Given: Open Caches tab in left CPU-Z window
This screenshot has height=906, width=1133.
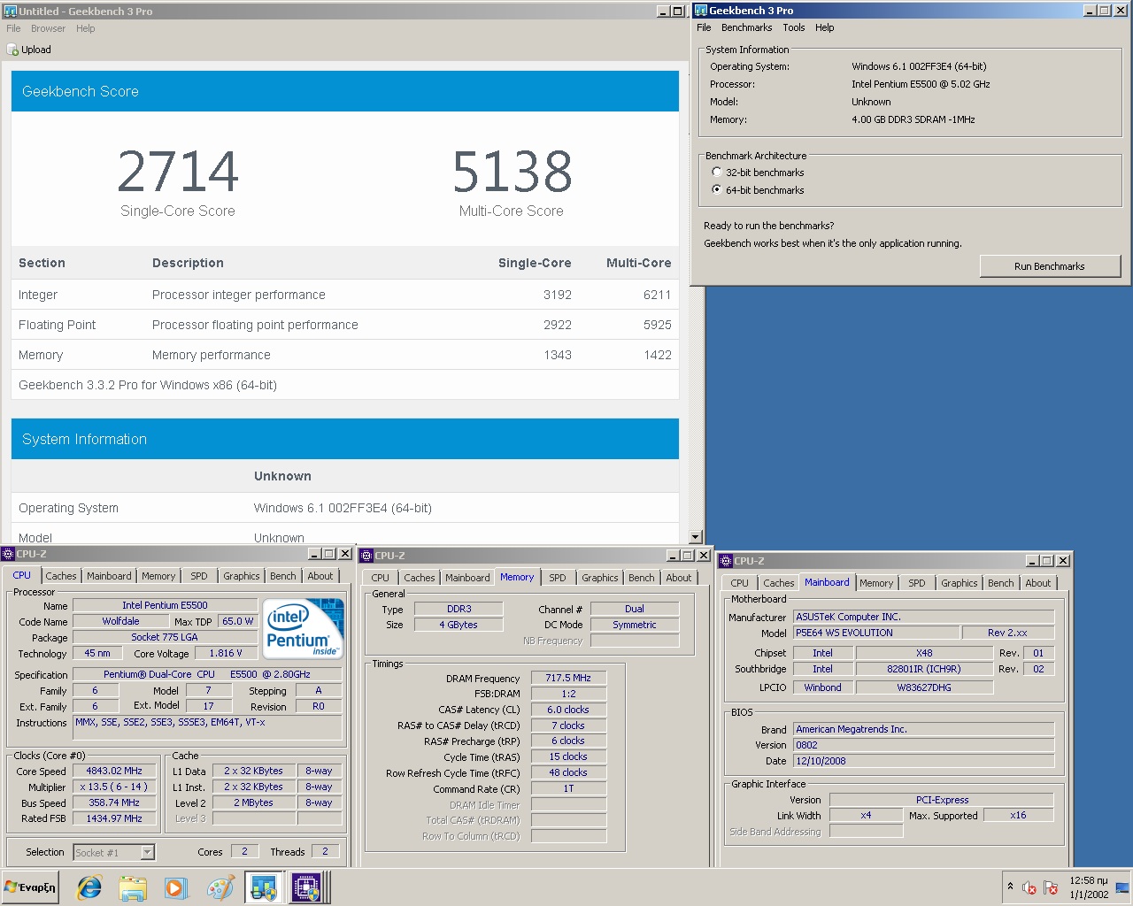Looking at the screenshot, I should click(61, 576).
